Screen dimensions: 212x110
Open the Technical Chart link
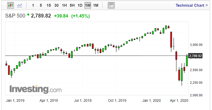click(190, 5)
